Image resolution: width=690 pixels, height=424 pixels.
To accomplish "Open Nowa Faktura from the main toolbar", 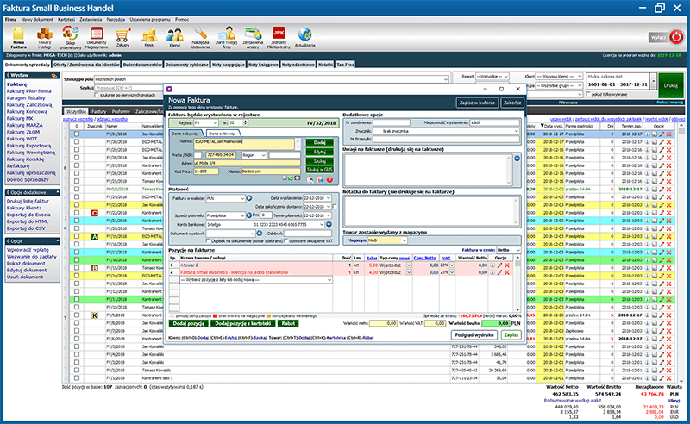I will pyautogui.click(x=18, y=37).
